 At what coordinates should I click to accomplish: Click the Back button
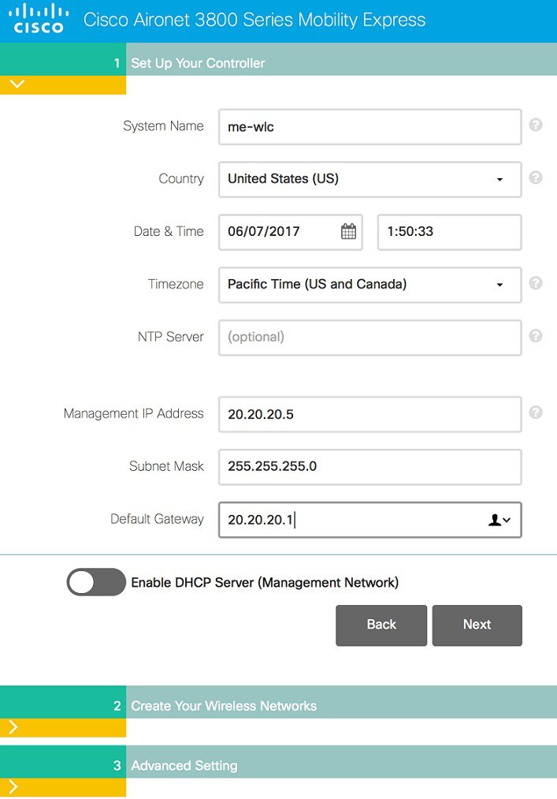coord(381,625)
